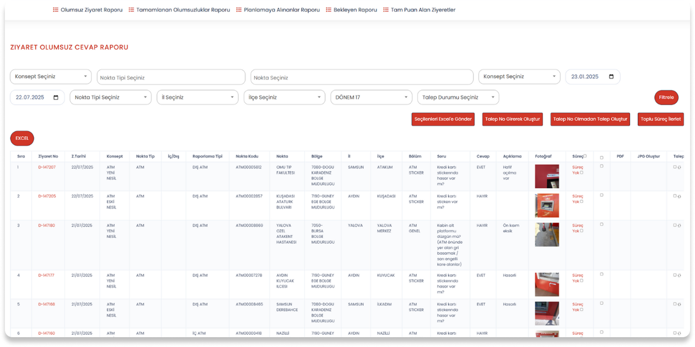Open Tamamlanan Olumsuzluklar Raporu menu item
The height and width of the screenshot is (347, 695).
(183, 10)
